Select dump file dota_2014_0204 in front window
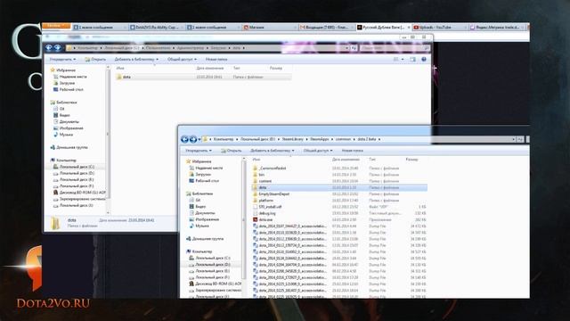 [x=289, y=265]
